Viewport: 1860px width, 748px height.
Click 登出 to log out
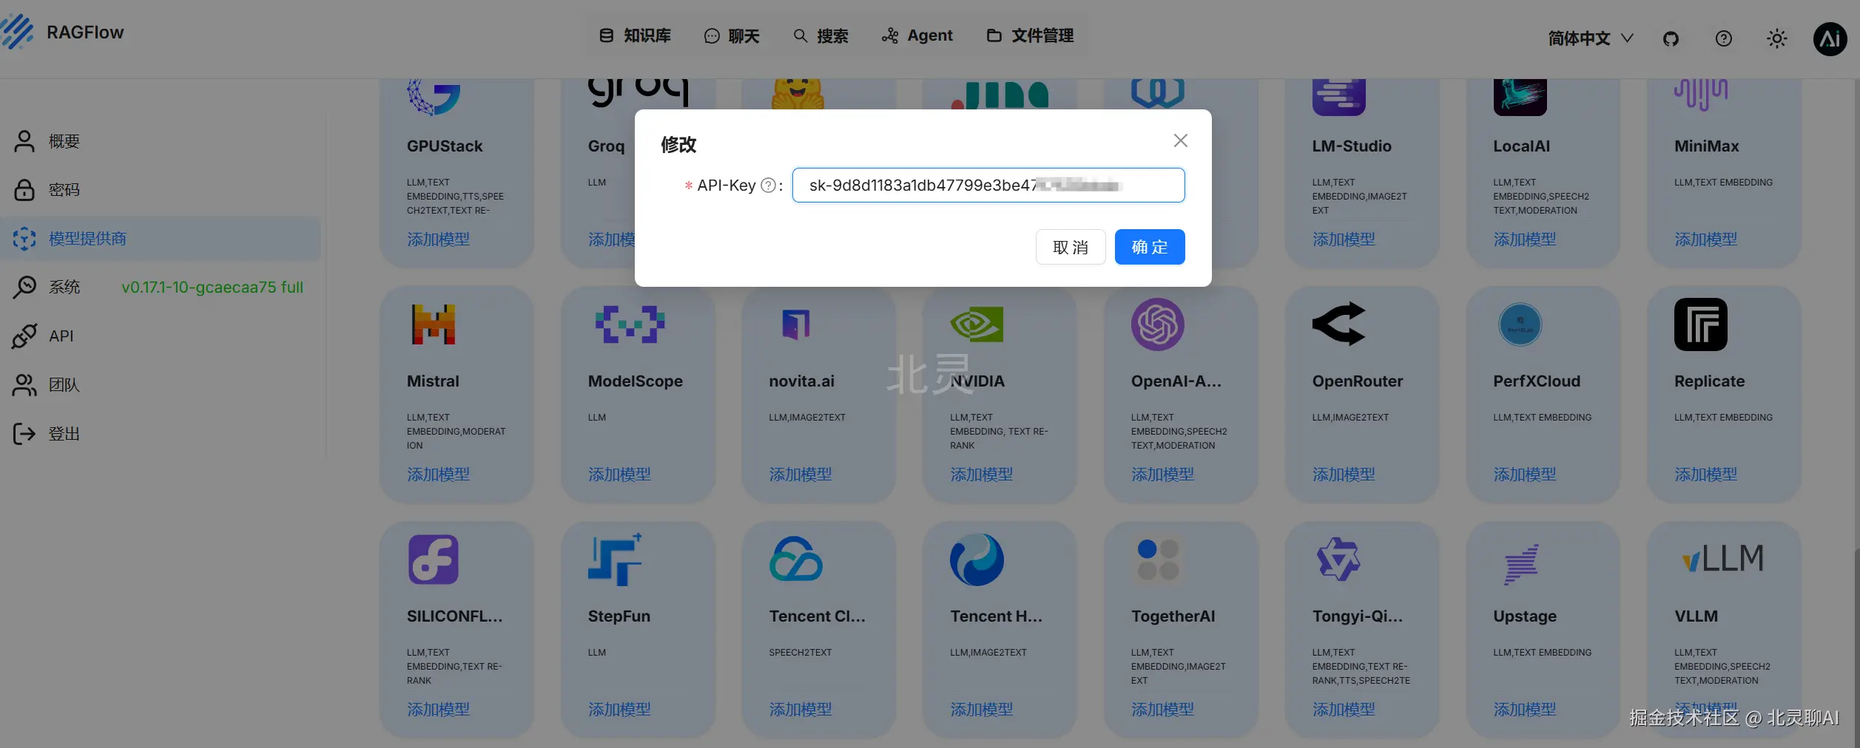[x=161, y=433]
